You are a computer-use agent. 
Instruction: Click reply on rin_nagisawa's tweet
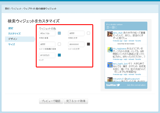126,59
